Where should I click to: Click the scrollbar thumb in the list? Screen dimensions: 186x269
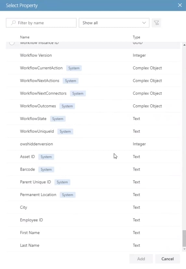coord(184,238)
